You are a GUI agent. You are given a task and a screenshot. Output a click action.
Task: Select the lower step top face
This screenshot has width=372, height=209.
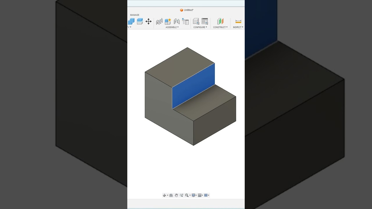(x=204, y=102)
